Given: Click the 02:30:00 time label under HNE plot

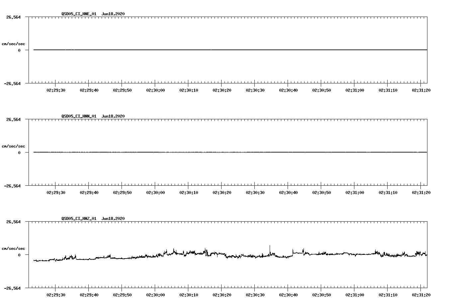Looking at the screenshot, I should (155, 90).
